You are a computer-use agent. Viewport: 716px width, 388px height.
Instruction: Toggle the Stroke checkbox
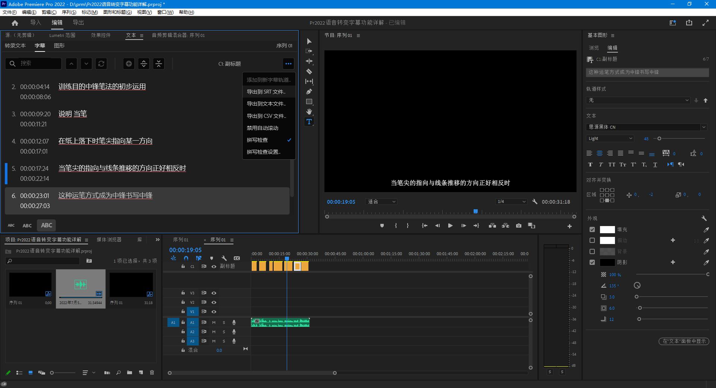(592, 240)
